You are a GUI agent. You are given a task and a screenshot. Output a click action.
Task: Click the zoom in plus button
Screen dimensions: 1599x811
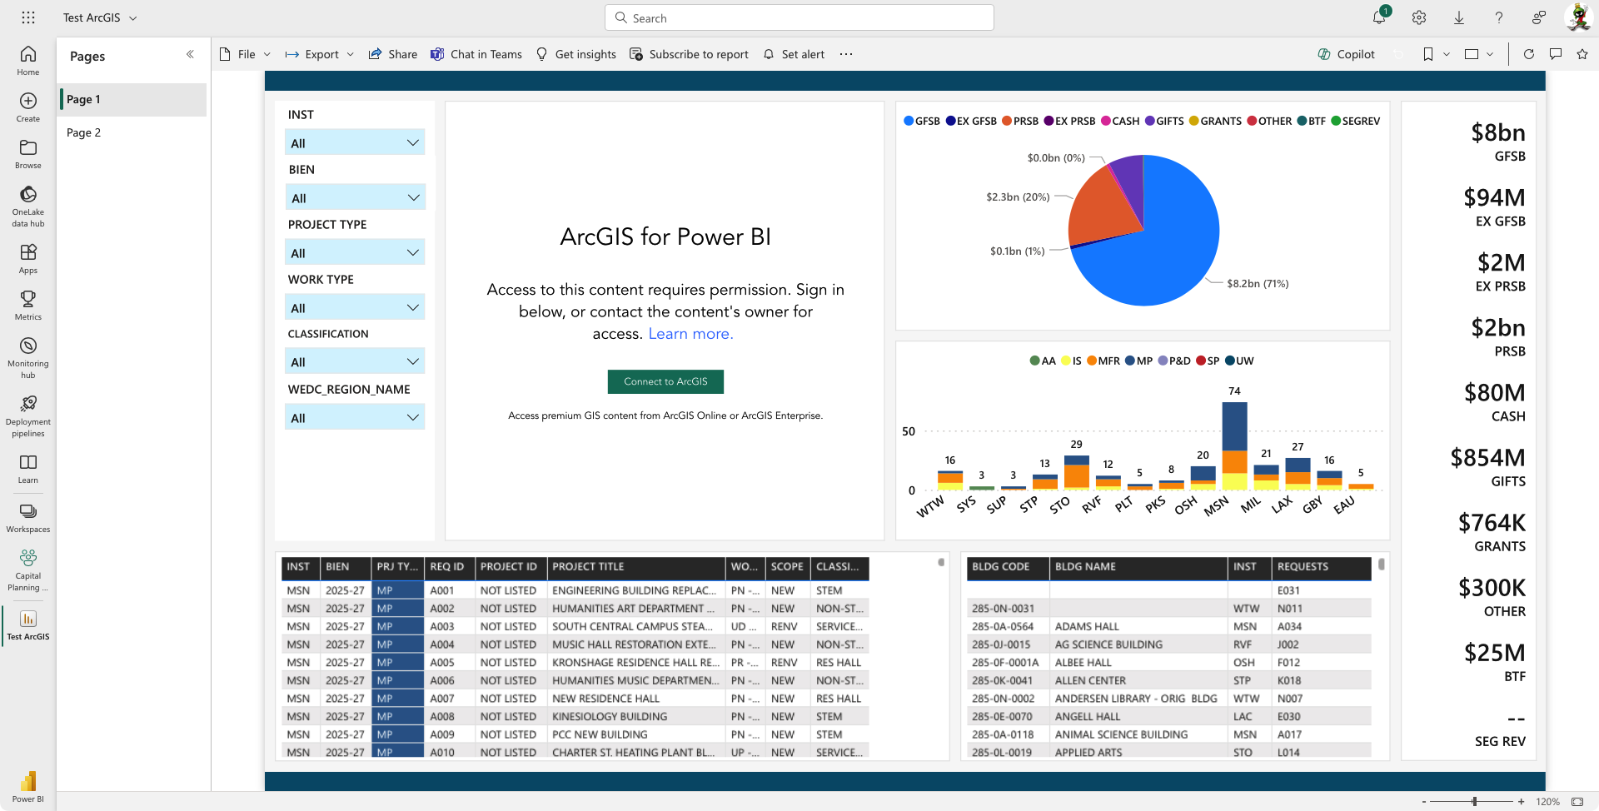1521,802
